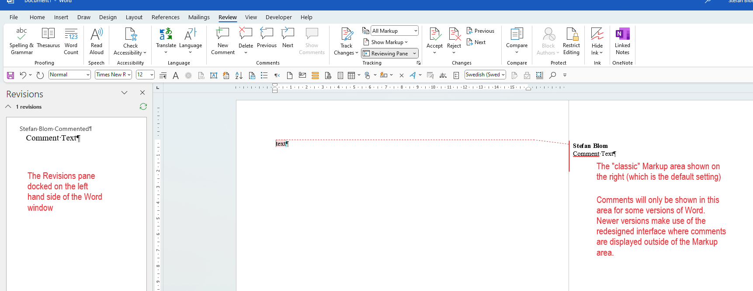The width and height of the screenshot is (753, 291).
Task: Close the Revisions pane
Action: click(142, 92)
